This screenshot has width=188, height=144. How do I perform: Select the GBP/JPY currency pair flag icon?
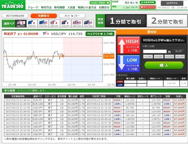click(54, 23)
